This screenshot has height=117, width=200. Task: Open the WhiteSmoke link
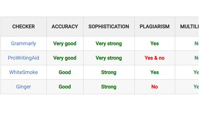23,72
